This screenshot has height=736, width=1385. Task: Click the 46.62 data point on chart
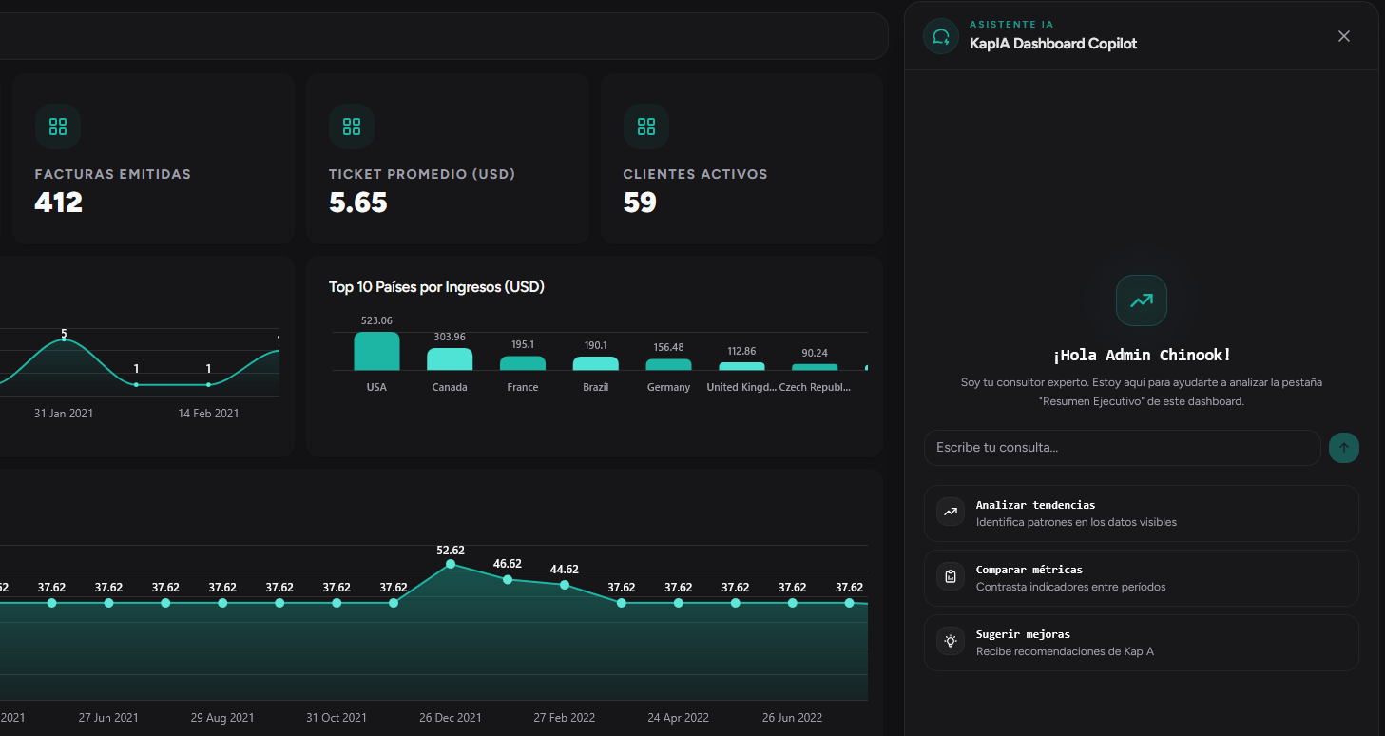click(508, 579)
